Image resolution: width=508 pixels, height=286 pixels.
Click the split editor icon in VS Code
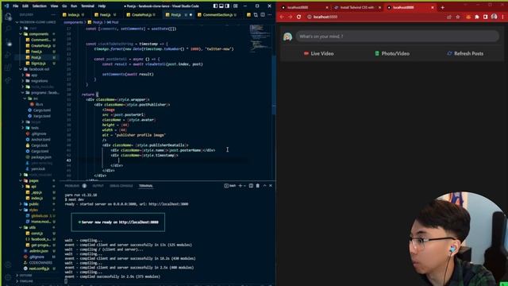tap(263, 14)
